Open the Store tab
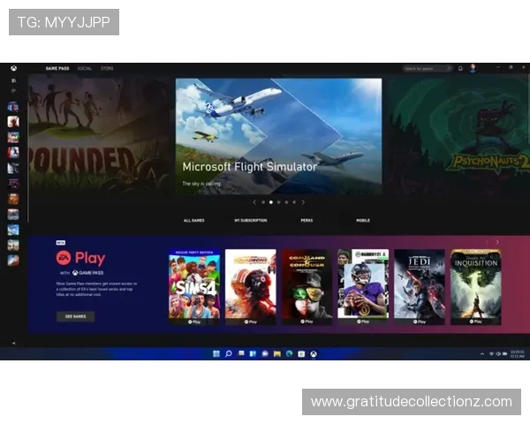The width and height of the screenshot is (530, 424). coord(107,68)
